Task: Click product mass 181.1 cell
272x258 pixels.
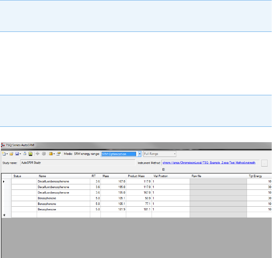Action: [x=139, y=209]
